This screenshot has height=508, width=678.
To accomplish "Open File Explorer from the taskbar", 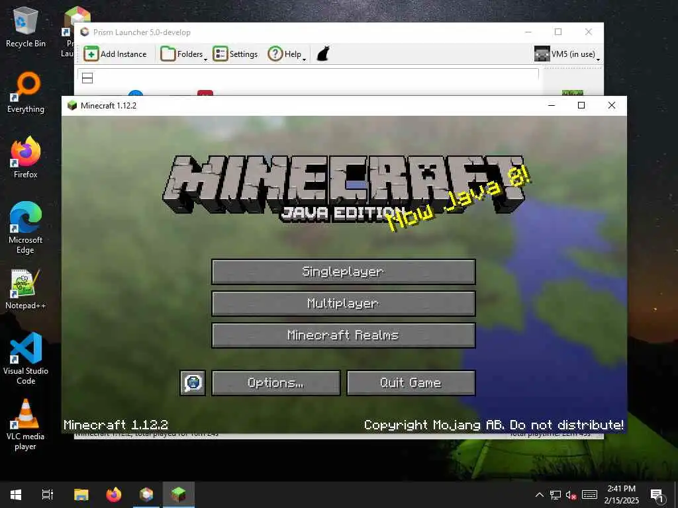I will pyautogui.click(x=81, y=495).
